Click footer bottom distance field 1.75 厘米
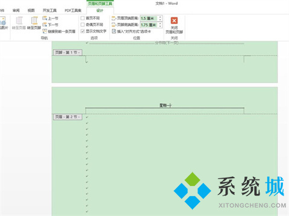This screenshot has height=216, width=289. pyautogui.click(x=149, y=25)
